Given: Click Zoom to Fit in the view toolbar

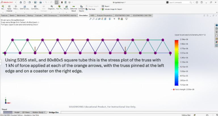Looking at the screenshot, I should click(91, 19).
